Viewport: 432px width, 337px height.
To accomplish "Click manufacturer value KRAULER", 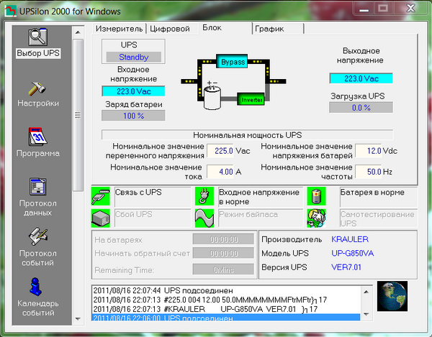I will [350, 239].
